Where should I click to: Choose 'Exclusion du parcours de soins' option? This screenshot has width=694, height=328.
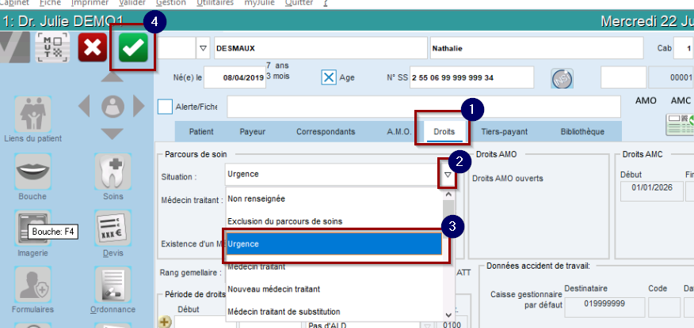334,221
